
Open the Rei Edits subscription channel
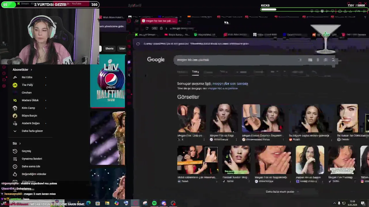(27, 77)
